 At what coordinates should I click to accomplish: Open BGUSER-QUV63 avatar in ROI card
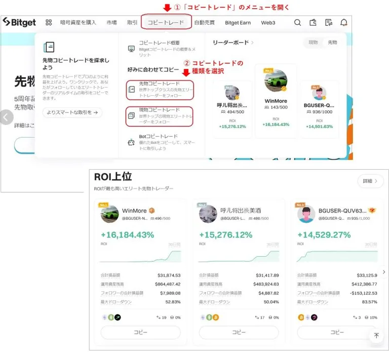(306, 214)
